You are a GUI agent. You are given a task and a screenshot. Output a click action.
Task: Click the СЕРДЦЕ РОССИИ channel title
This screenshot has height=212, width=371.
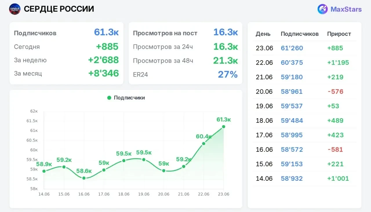59,9
